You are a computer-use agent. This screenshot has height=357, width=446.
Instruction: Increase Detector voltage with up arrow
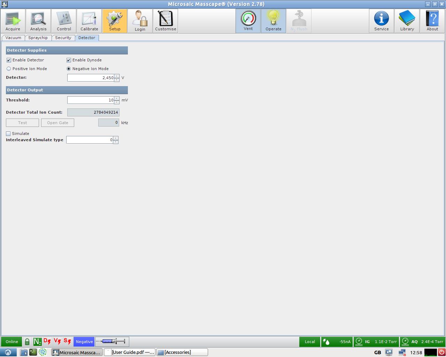tap(116, 76)
